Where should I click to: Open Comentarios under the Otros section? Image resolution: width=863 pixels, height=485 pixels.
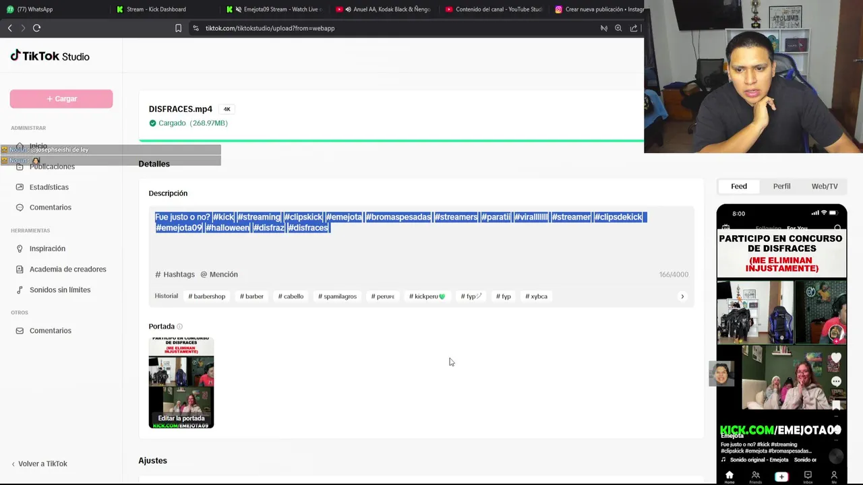coord(50,331)
